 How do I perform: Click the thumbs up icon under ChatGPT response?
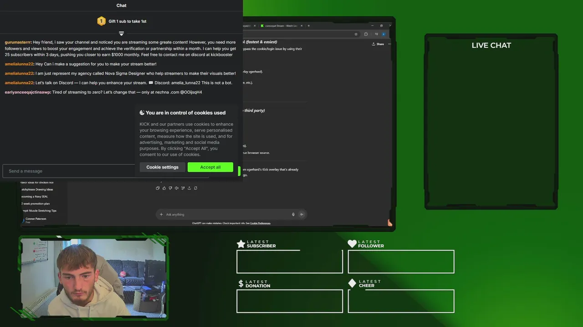tap(164, 188)
